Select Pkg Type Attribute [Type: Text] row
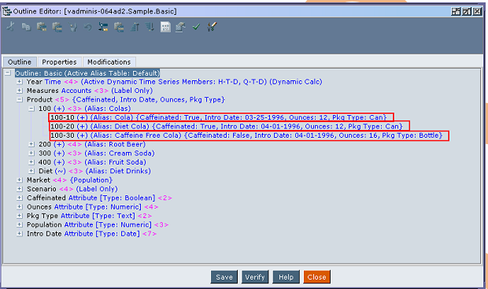The width and height of the screenshot is (488, 289). (89, 216)
